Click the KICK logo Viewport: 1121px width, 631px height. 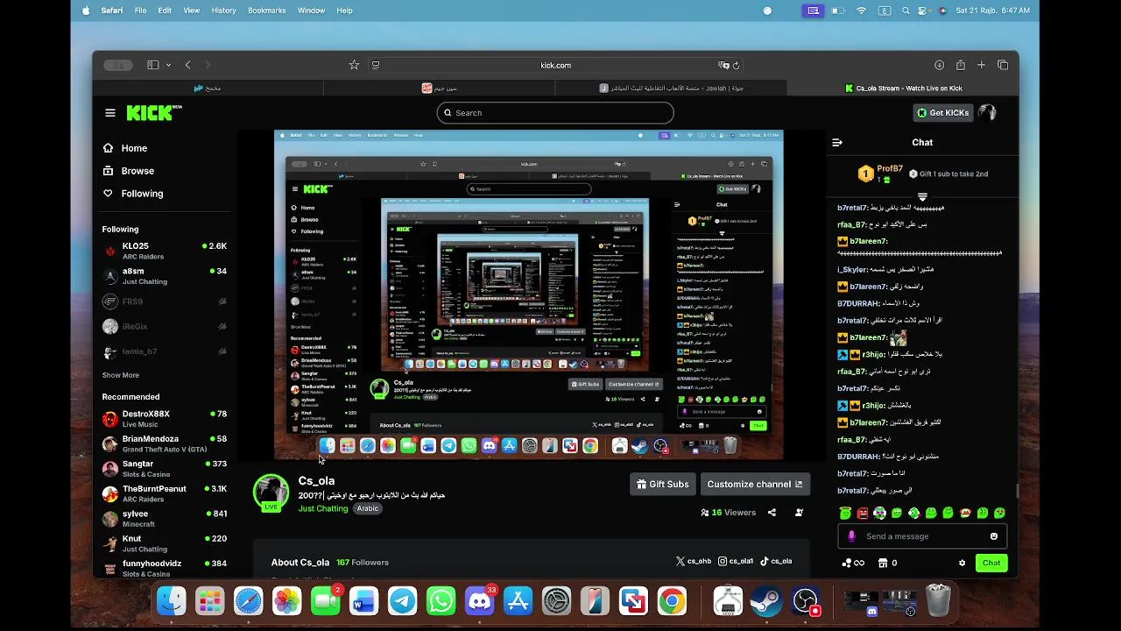tap(154, 112)
